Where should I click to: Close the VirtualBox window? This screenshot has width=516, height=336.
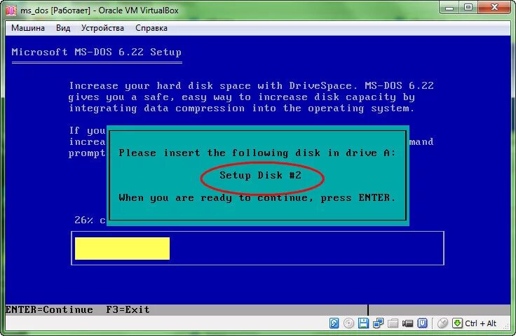coord(494,8)
